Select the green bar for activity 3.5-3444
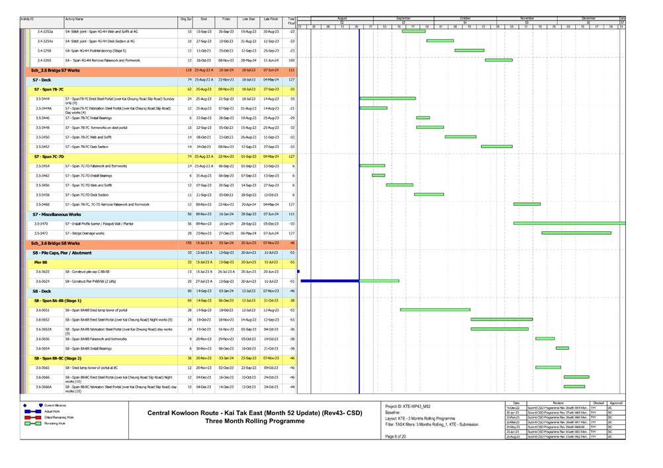 point(387,98)
